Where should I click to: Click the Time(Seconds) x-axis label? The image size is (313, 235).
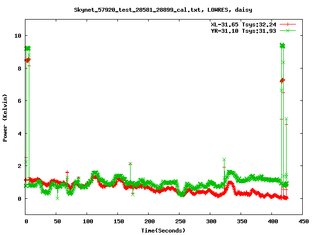[x=163, y=231]
